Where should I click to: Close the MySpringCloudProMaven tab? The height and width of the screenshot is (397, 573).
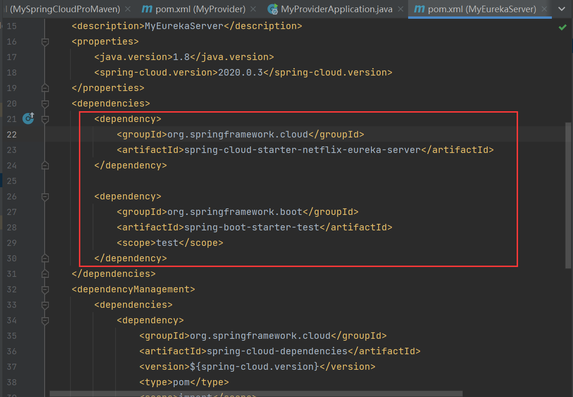[128, 9]
